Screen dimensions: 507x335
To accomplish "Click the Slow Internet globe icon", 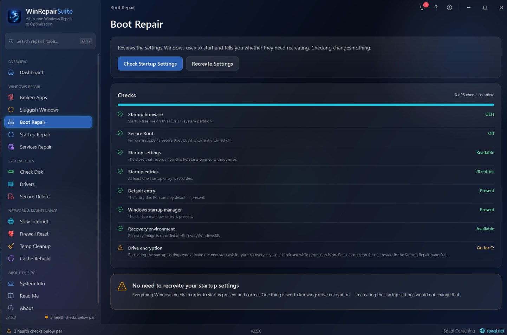I will tap(11, 221).
